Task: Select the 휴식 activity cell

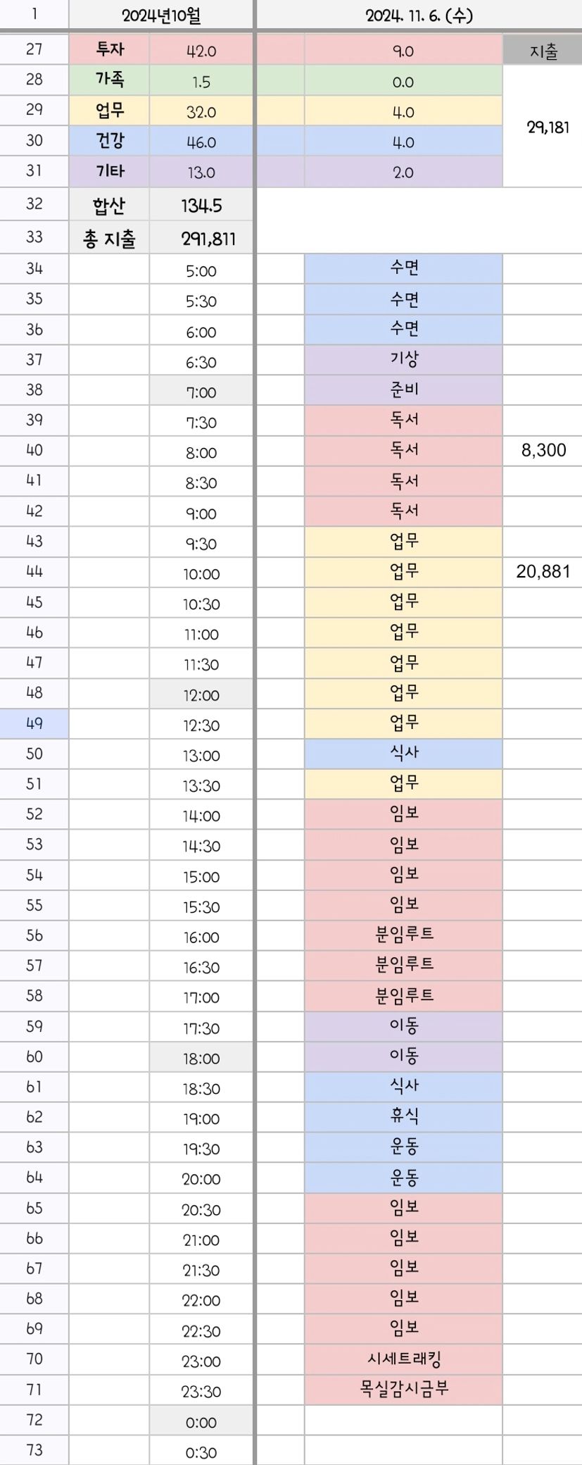Action: (x=403, y=1116)
